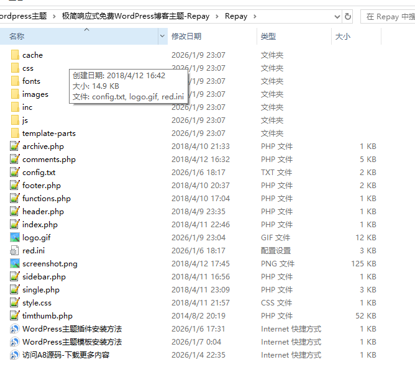Click the CSS 文件 type cell
Image resolution: width=415 pixels, height=375 pixels.
pyautogui.click(x=276, y=303)
